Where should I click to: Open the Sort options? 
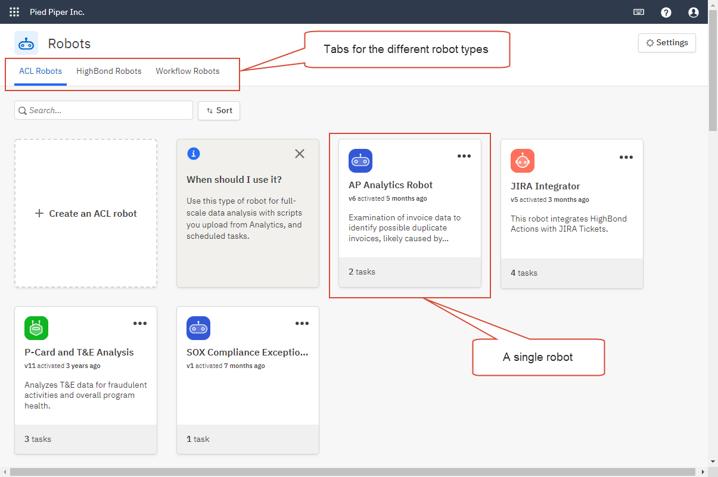pyautogui.click(x=219, y=111)
